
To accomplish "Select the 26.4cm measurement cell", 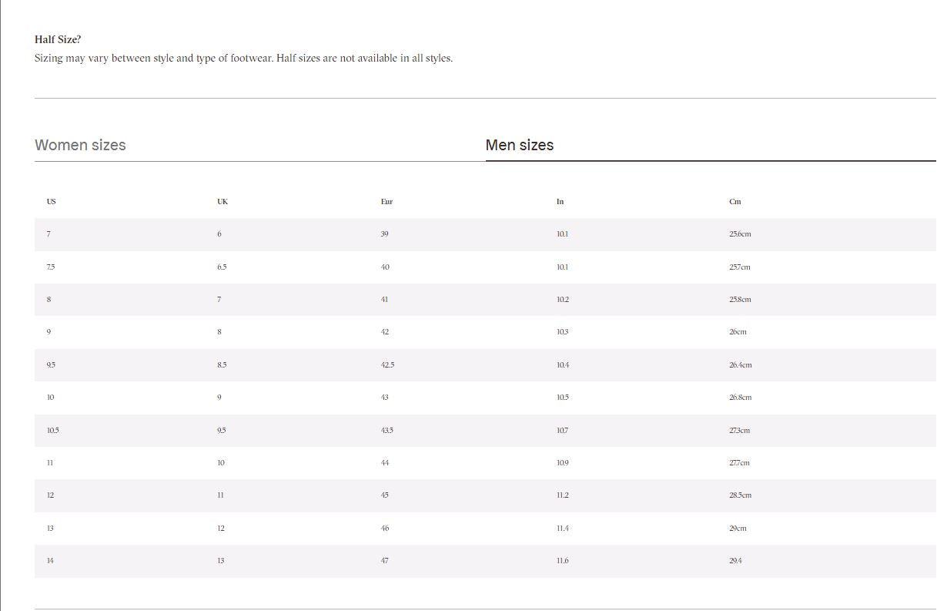I will (x=740, y=365).
